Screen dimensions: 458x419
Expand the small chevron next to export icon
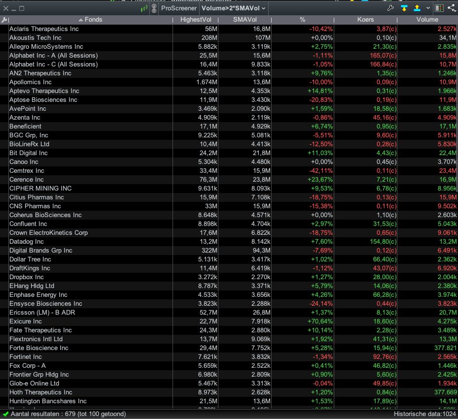click(x=428, y=8)
